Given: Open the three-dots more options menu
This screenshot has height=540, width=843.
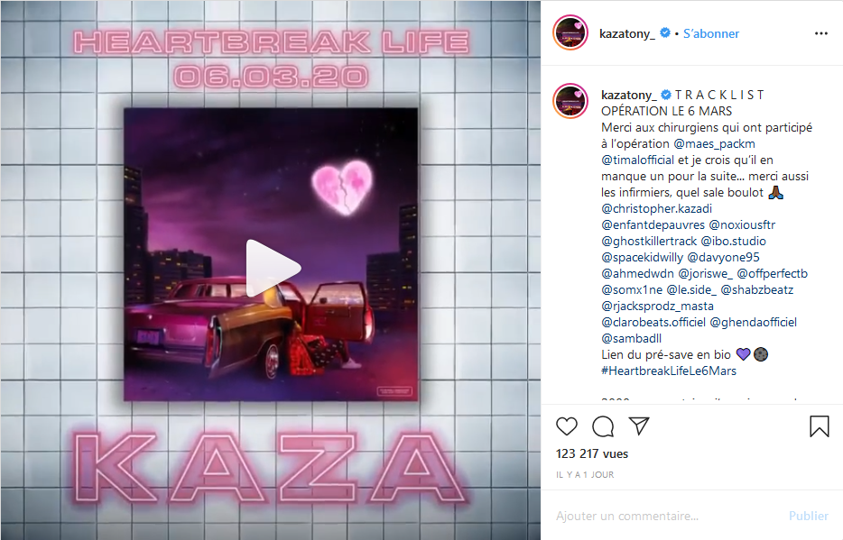Looking at the screenshot, I should click(821, 33).
